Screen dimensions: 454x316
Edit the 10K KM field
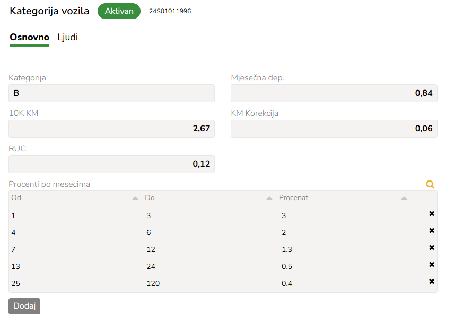111,129
